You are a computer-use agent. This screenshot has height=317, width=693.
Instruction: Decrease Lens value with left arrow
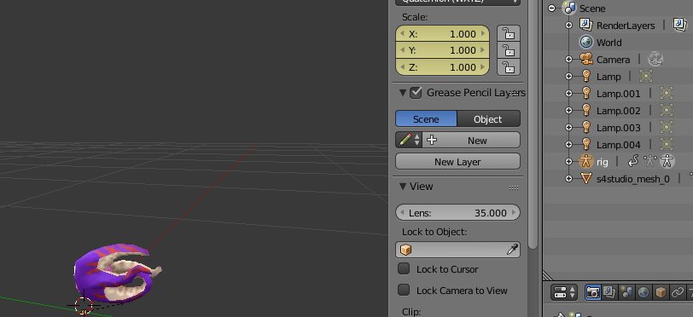pyautogui.click(x=402, y=212)
